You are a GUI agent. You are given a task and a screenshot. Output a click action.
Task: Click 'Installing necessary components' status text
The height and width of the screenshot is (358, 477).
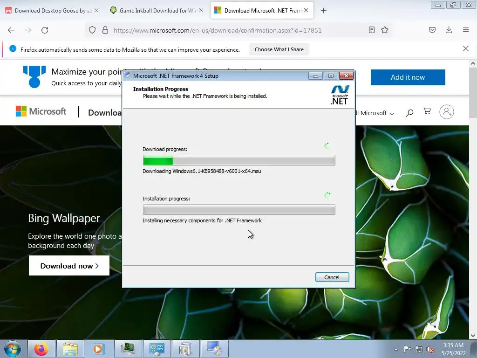[202, 220]
